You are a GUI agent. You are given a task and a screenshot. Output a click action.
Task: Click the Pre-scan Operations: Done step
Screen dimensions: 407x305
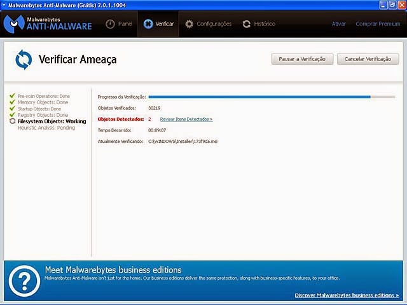pos(44,96)
